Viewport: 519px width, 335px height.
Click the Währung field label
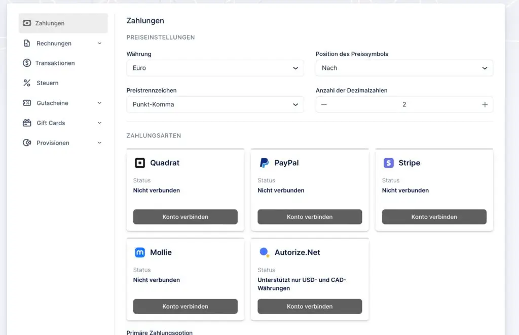pos(139,54)
